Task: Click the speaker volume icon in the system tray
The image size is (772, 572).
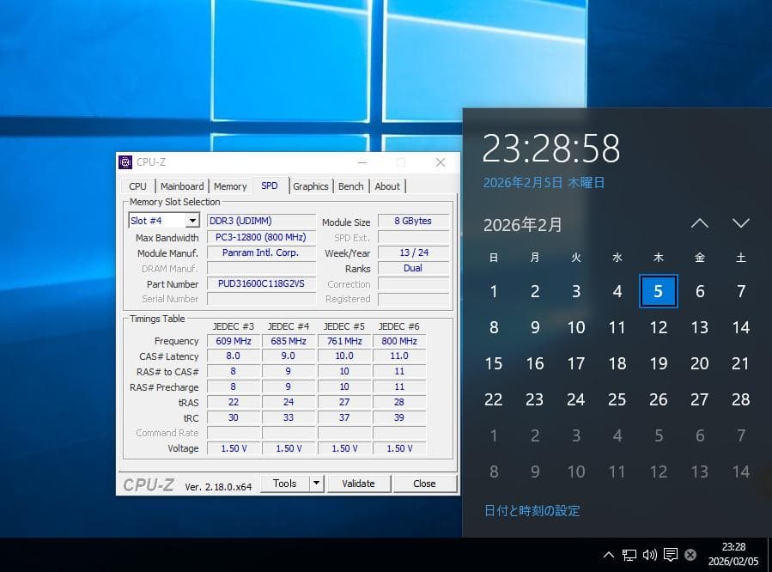Action: [649, 555]
